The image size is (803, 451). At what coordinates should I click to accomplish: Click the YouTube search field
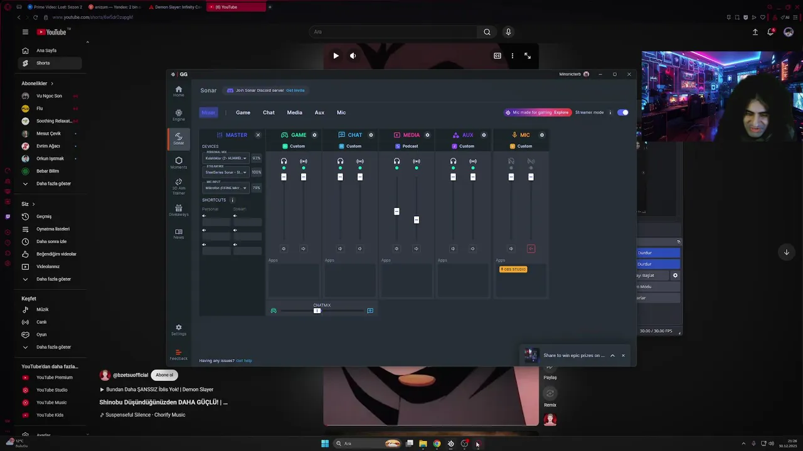(x=393, y=32)
